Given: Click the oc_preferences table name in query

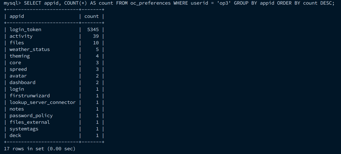Looking at the screenshot, I should (x=151, y=3).
